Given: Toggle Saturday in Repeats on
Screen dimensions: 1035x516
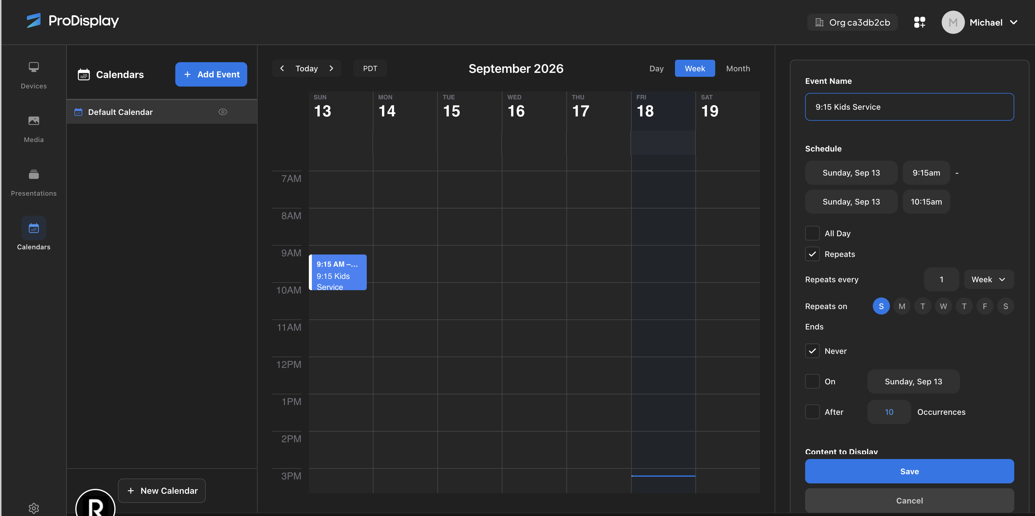Looking at the screenshot, I should 1006,306.
